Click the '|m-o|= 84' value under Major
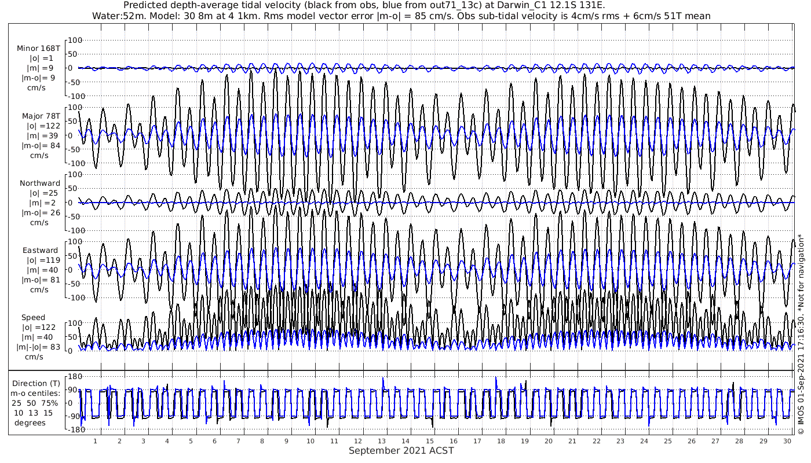 point(41,146)
